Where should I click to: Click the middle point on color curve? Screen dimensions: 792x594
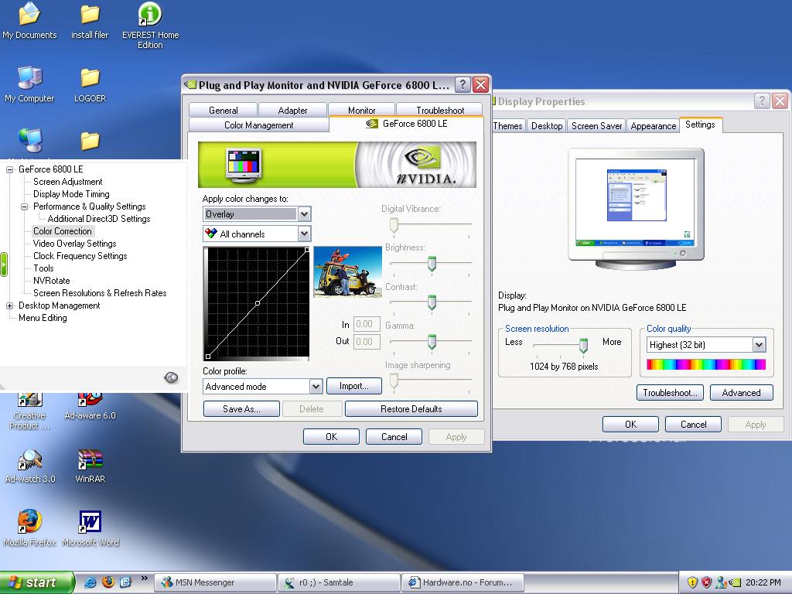click(x=258, y=303)
